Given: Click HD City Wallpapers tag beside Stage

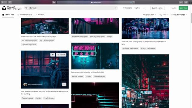Looking at the screenshot, I should pyautogui.click(x=97, y=37).
